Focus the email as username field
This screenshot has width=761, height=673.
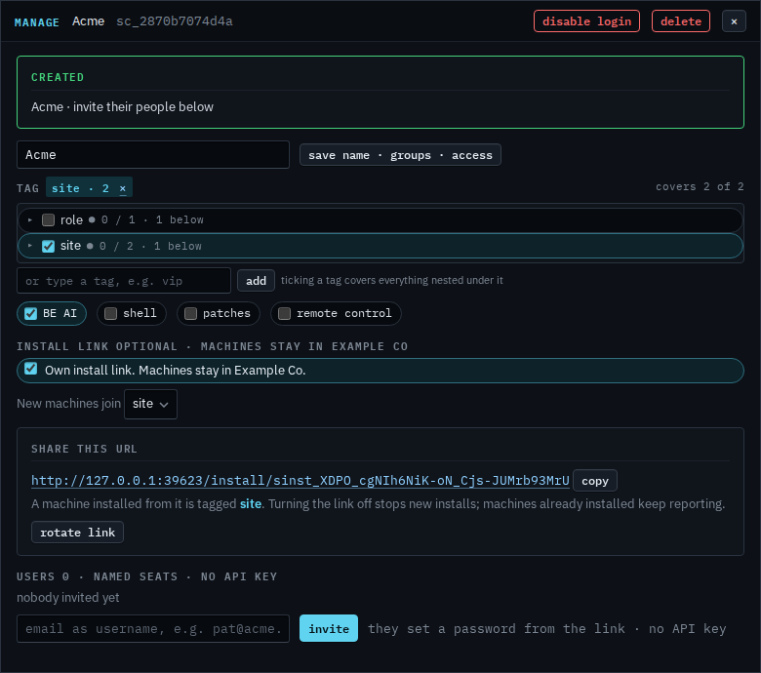[x=153, y=628]
